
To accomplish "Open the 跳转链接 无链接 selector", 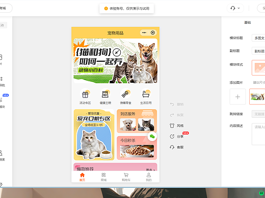I will pos(258,114).
